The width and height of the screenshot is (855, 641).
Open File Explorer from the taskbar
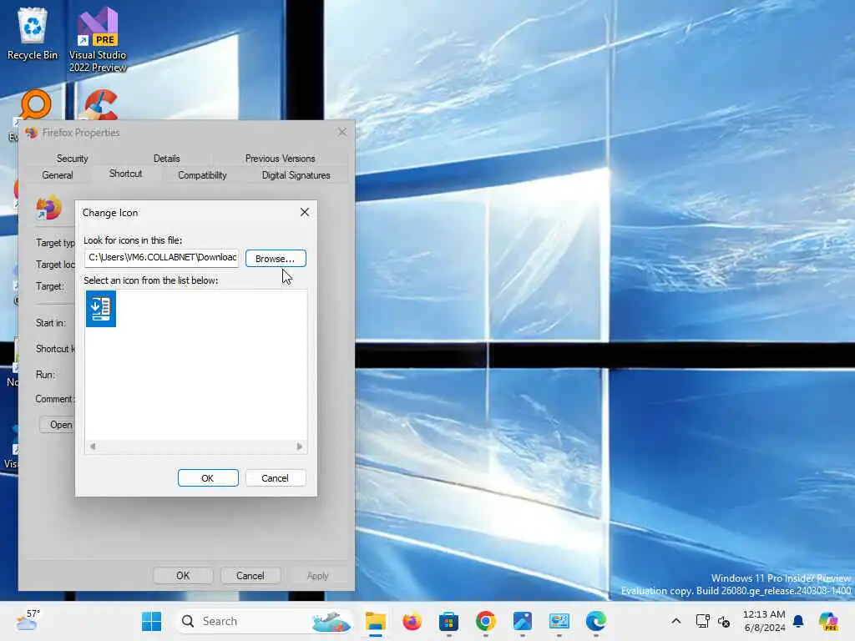tap(375, 621)
